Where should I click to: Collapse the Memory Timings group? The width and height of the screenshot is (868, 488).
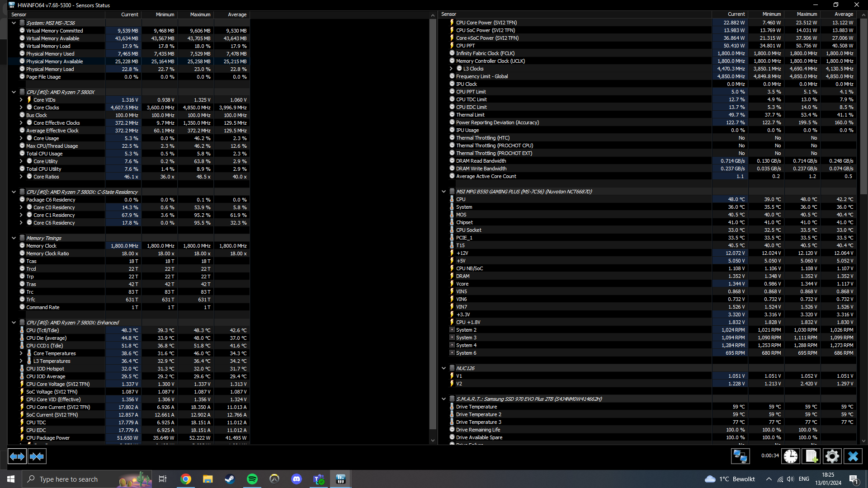[x=14, y=238]
